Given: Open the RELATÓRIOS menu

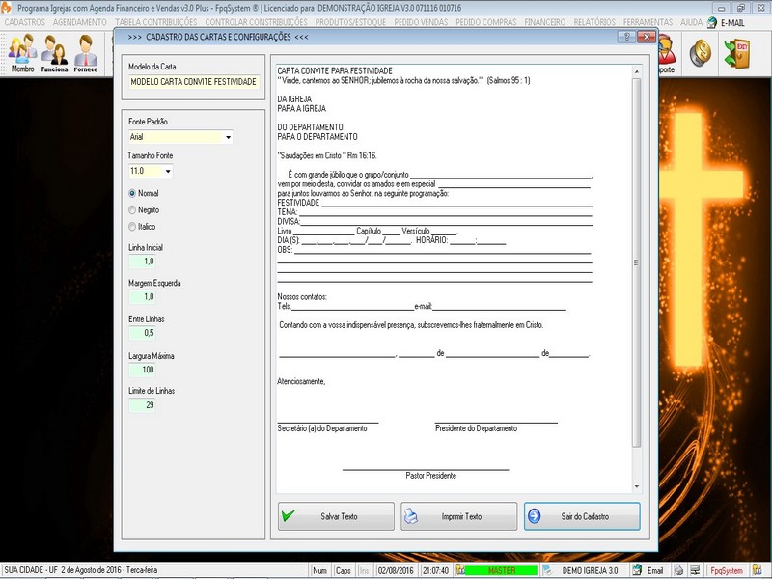Looking at the screenshot, I should click(594, 22).
